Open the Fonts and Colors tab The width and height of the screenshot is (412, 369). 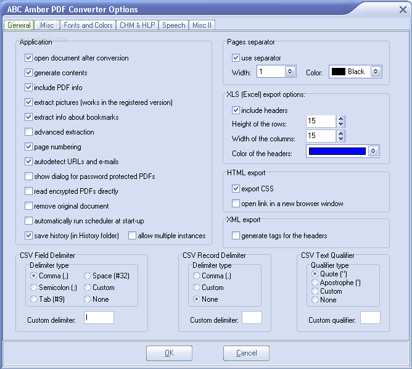pos(88,25)
